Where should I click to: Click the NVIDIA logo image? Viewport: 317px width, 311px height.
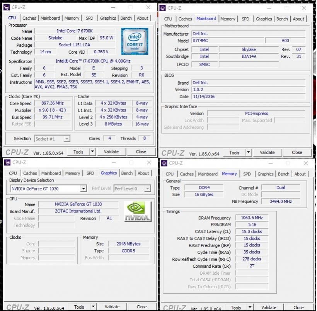138,211
